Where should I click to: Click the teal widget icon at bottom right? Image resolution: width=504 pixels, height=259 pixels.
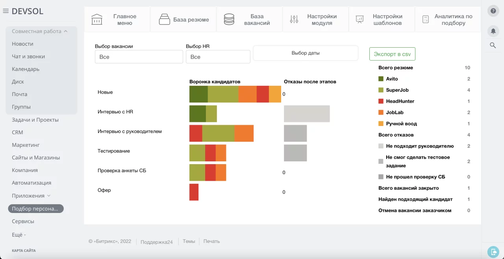pos(493,251)
